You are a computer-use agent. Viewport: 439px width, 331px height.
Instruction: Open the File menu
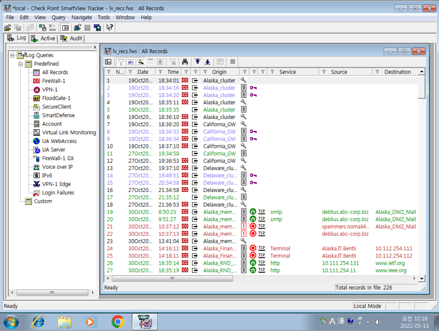coord(10,17)
